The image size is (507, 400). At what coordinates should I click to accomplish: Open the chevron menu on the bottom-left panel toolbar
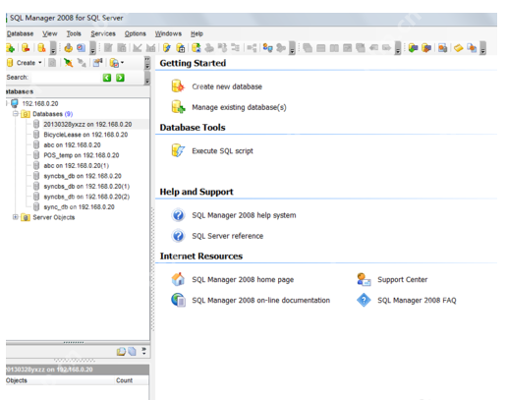pyautogui.click(x=143, y=351)
